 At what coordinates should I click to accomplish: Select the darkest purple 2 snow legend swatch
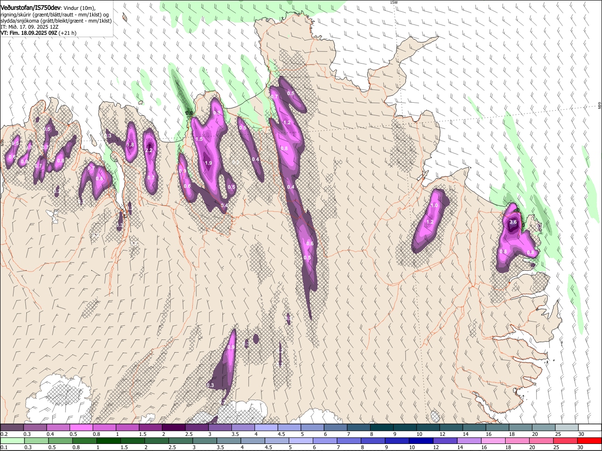[174, 427]
